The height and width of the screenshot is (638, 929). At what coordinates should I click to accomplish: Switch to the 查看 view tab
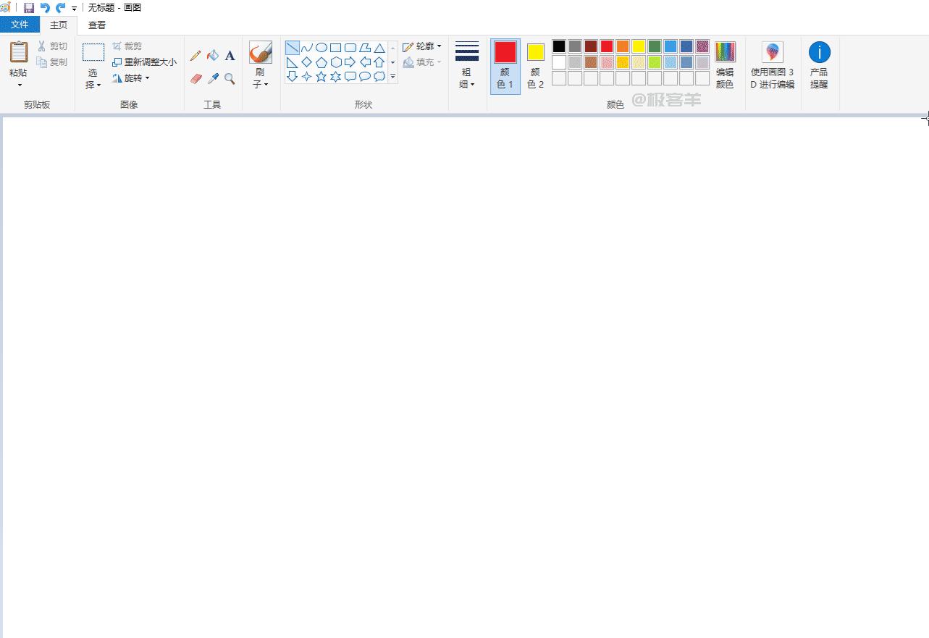coord(97,25)
